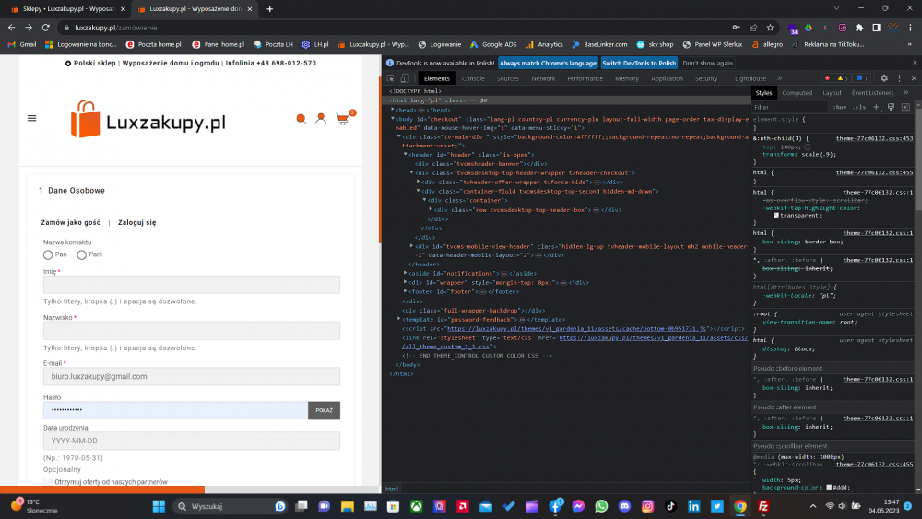Switch to the Sources tab

point(507,78)
